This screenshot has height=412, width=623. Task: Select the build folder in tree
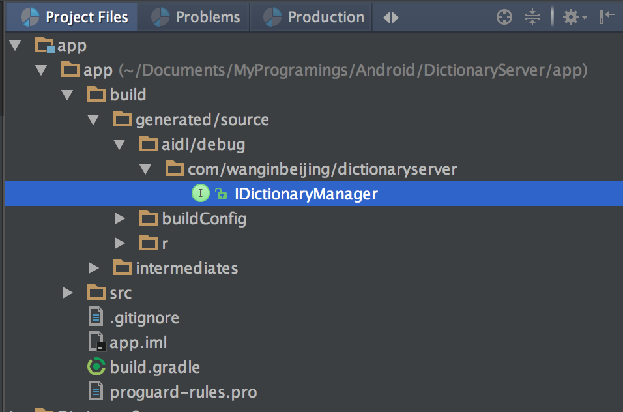(128, 95)
